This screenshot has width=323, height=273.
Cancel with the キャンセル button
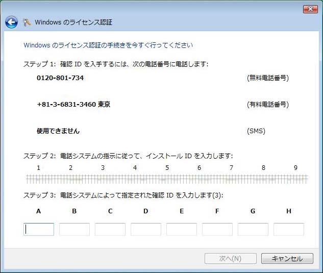click(x=287, y=258)
